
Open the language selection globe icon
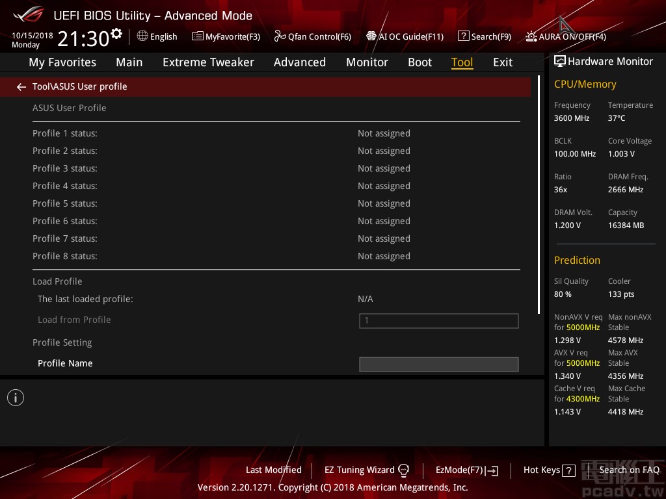point(142,36)
